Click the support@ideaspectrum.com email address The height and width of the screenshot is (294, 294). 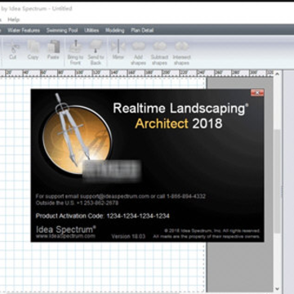tap(114, 196)
